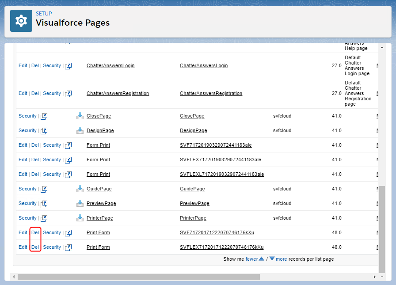Delete the ChatterAnswersRegistration page

35,93
